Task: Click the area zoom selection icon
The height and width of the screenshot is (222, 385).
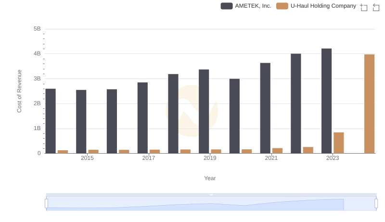Action: [364, 7]
